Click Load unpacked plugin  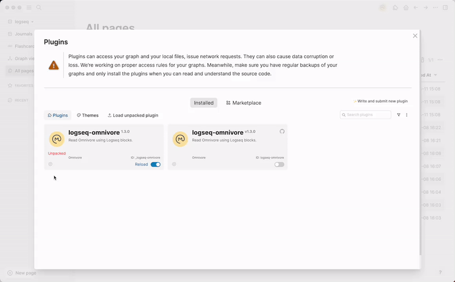(133, 115)
